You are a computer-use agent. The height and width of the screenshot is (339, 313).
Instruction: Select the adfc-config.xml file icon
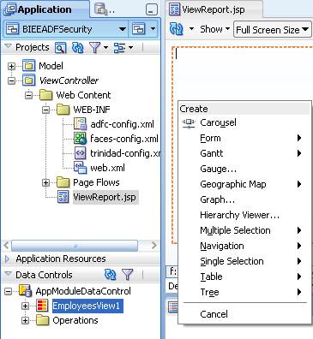[81, 124]
